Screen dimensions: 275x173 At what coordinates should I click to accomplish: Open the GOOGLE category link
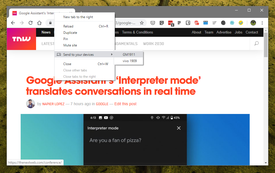click(102, 104)
